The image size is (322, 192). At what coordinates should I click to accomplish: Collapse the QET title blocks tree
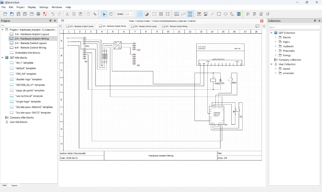2,57
